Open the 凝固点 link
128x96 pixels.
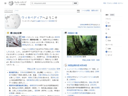point(33,49)
